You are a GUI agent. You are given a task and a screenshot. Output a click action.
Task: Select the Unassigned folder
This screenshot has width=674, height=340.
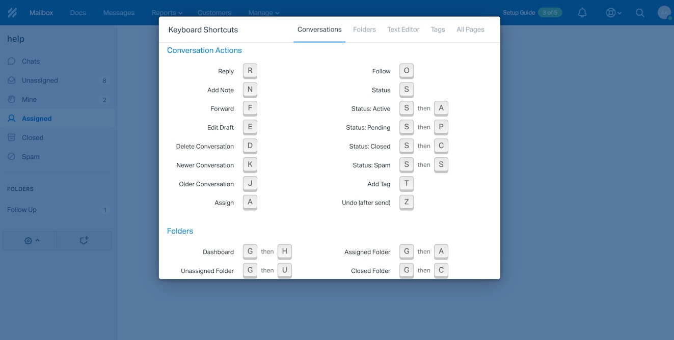click(40, 80)
